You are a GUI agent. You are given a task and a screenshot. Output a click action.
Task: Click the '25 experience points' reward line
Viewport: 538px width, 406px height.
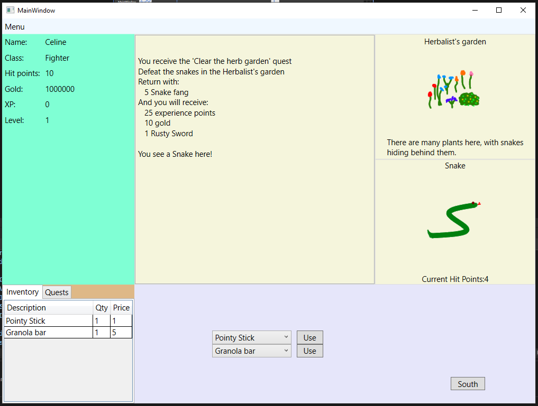point(180,113)
